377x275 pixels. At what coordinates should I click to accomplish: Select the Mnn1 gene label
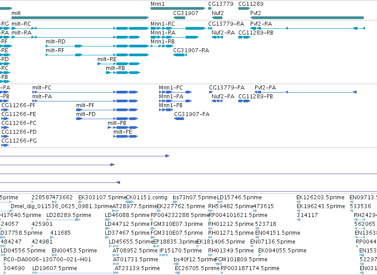(x=157, y=4)
